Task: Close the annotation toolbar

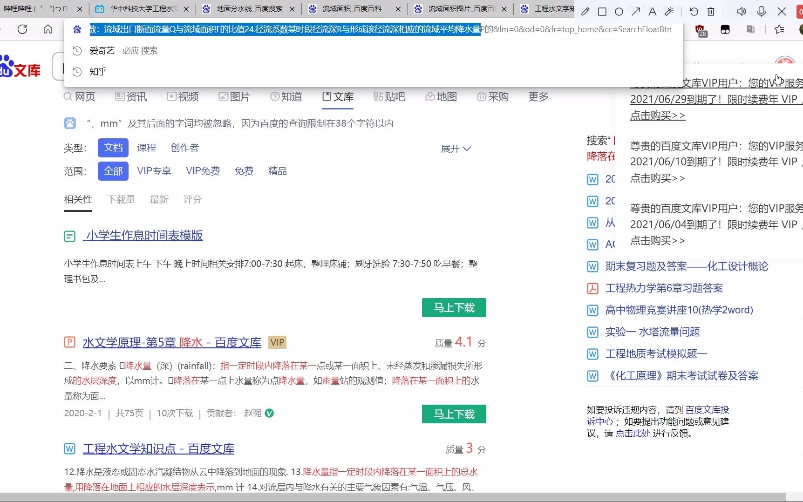Action: click(x=782, y=11)
